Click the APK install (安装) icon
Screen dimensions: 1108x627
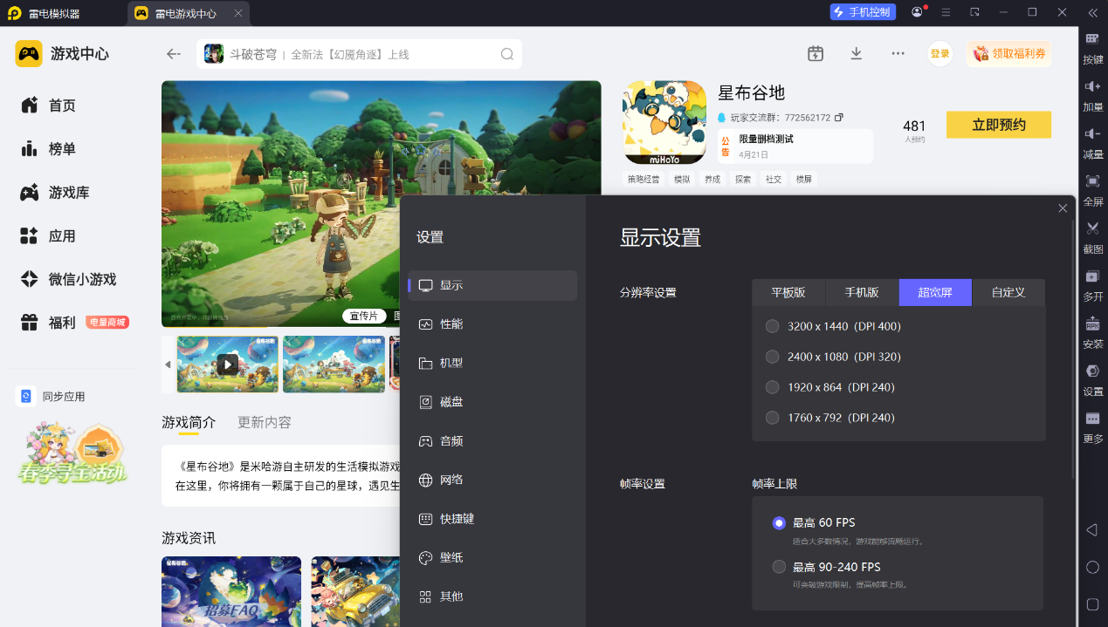[x=1092, y=324]
